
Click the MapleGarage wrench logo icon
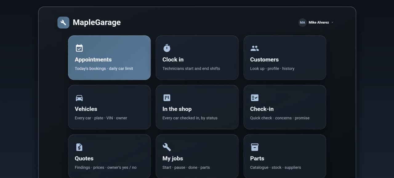tap(63, 22)
